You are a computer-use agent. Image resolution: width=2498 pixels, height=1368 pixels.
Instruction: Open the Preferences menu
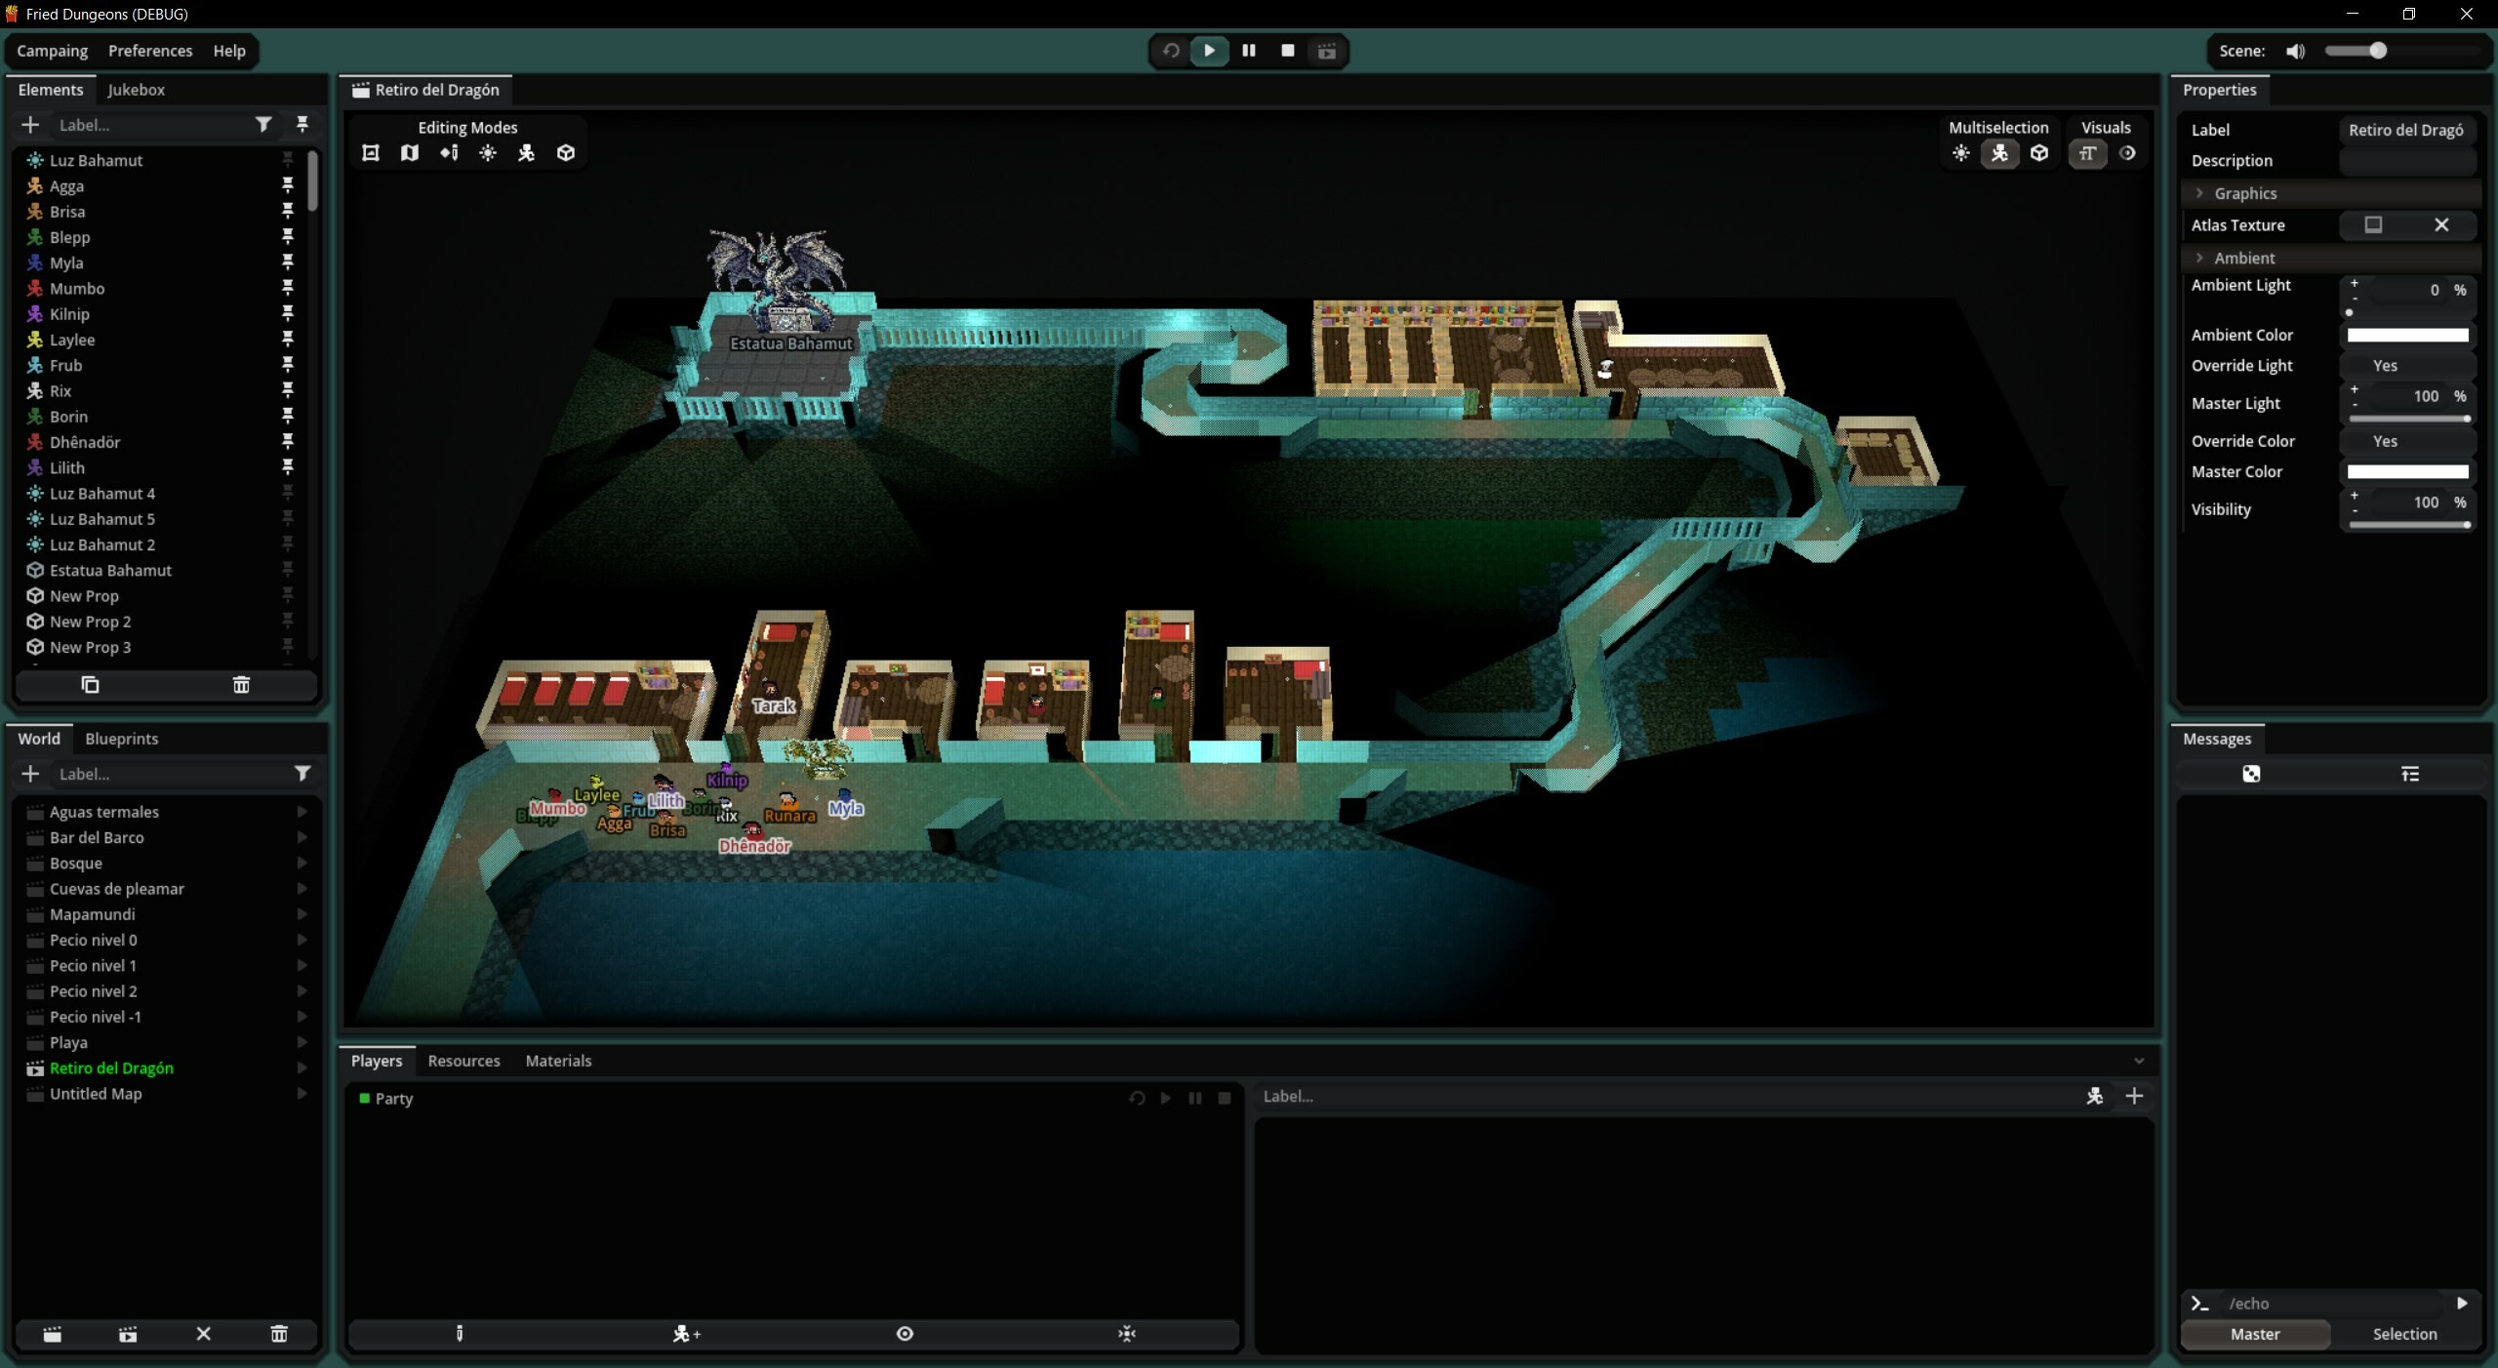click(x=150, y=51)
